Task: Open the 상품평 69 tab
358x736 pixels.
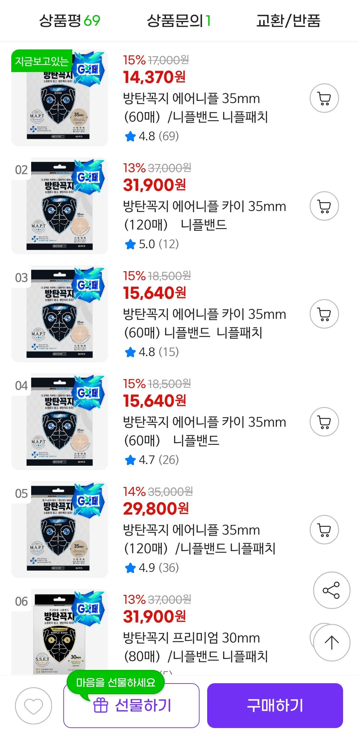Action: (x=70, y=21)
